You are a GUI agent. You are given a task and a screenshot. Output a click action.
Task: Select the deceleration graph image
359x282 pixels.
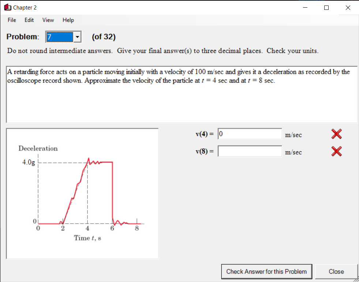pos(82,193)
